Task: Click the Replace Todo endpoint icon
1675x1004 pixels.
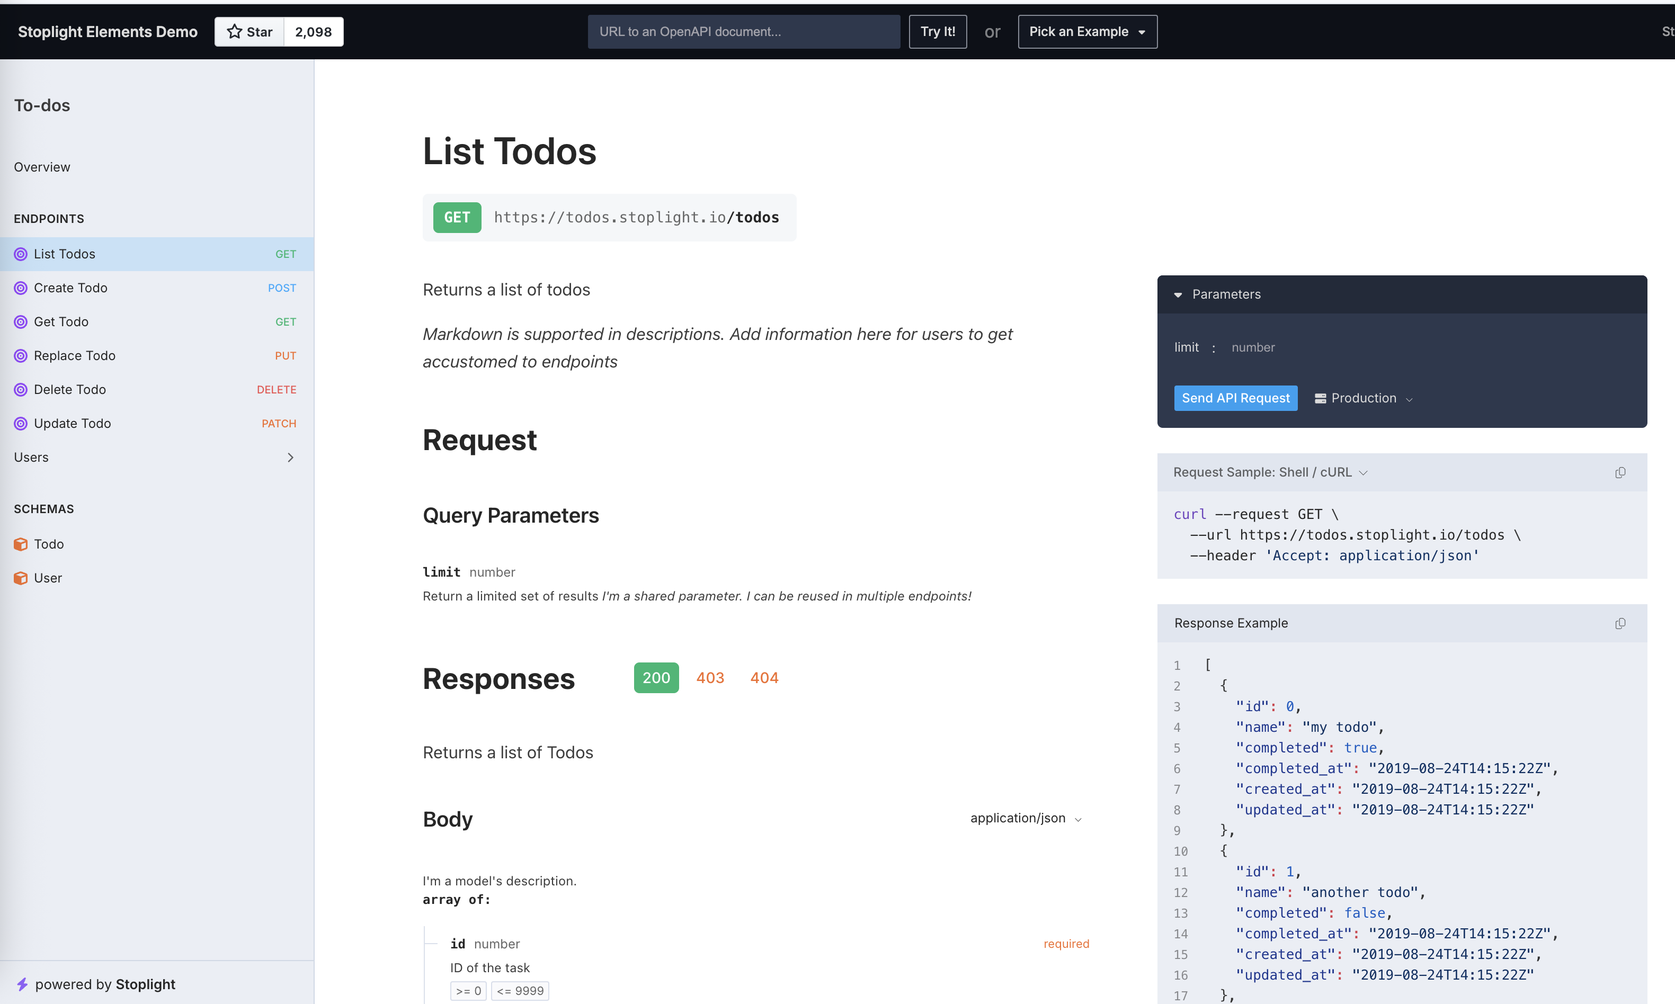Action: 21,356
